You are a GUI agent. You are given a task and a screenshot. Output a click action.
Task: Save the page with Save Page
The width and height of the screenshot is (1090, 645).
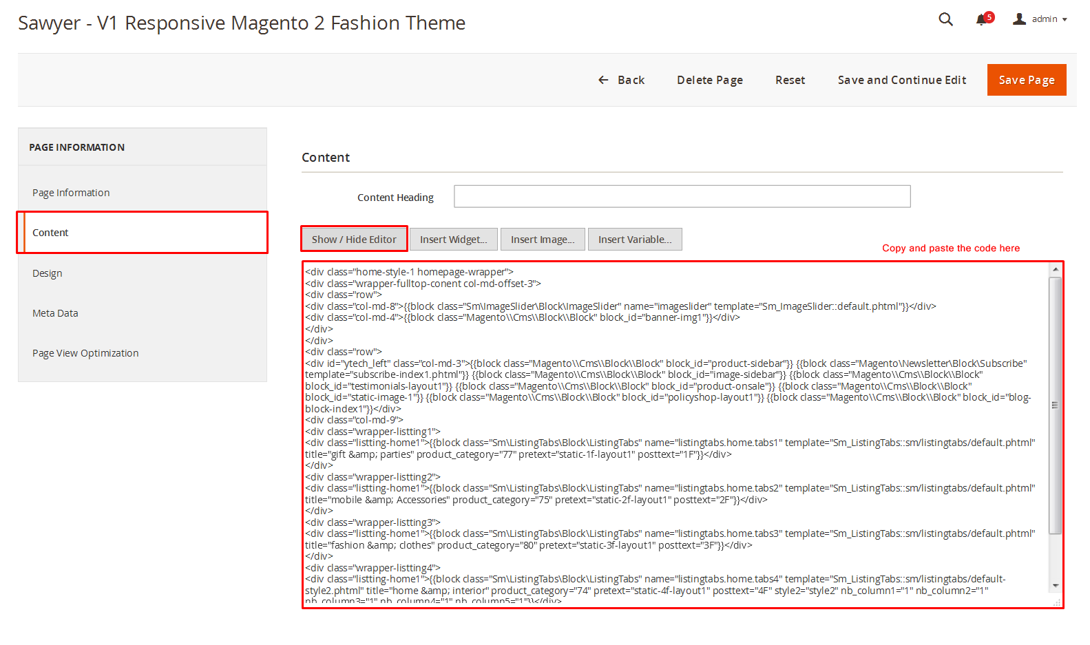pyautogui.click(x=1027, y=80)
